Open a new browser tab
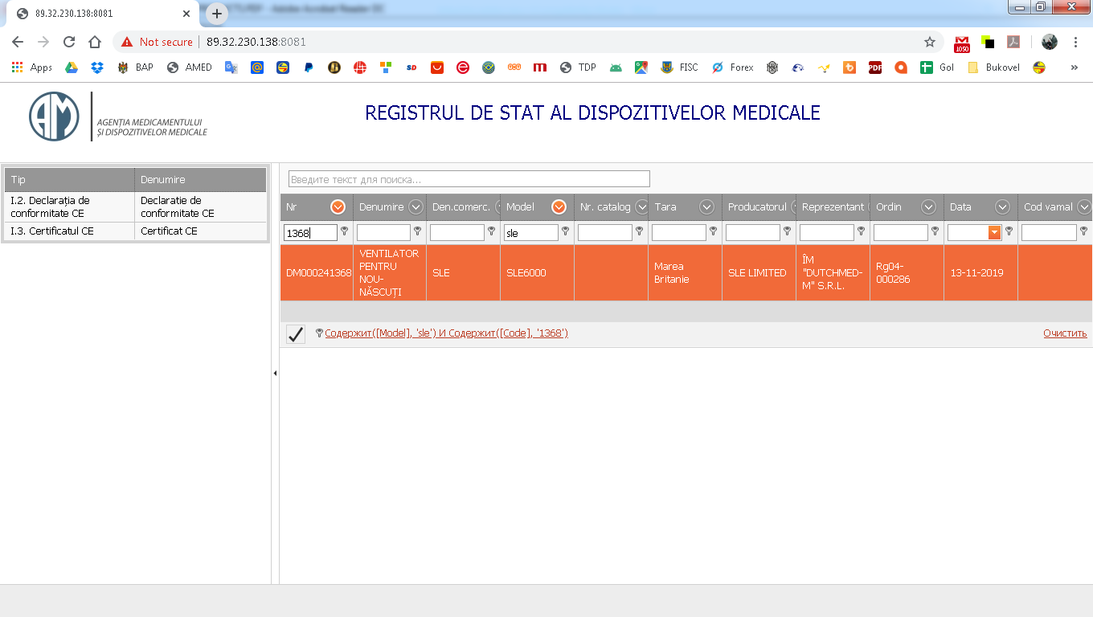1093x617 pixels. [217, 14]
